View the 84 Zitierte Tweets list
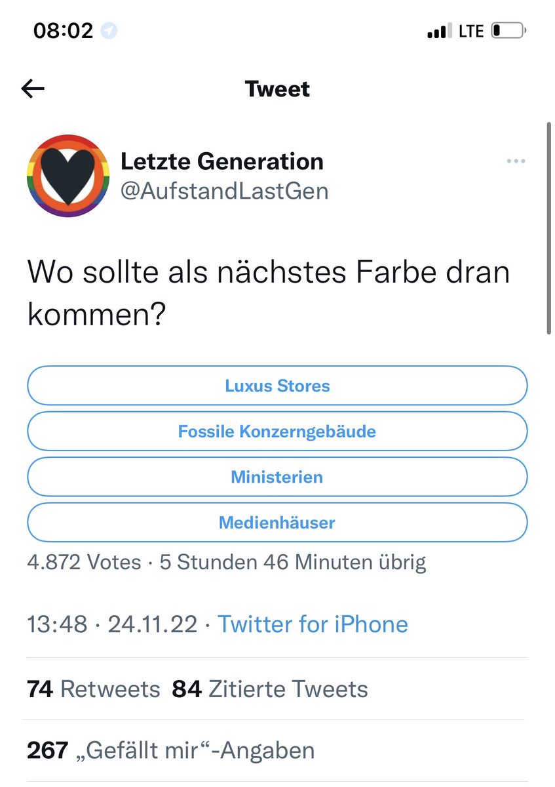The height and width of the screenshot is (787, 555). (270, 689)
